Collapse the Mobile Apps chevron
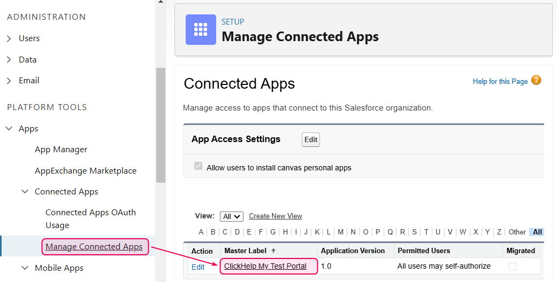This screenshot has width=557, height=282. [x=25, y=268]
